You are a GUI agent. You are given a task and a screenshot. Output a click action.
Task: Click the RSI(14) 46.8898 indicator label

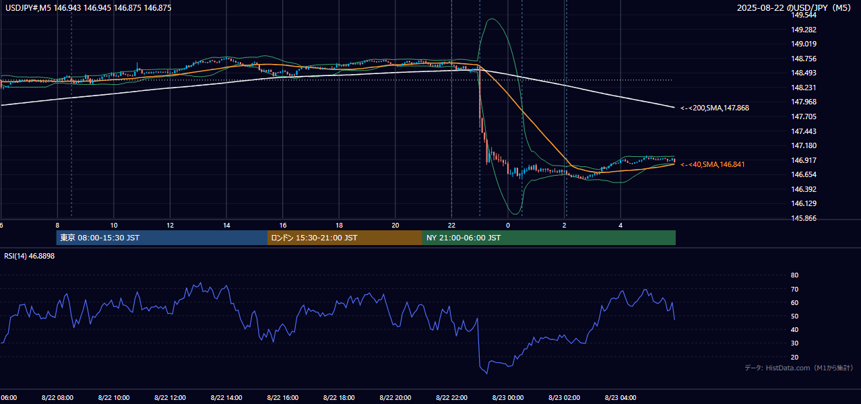click(x=30, y=256)
